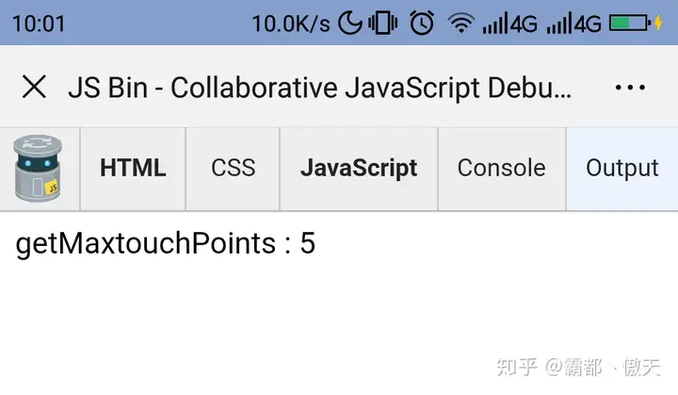678x395 pixels.
Task: Tap the 10:01 clock in status bar
Action: pyautogui.click(x=40, y=24)
